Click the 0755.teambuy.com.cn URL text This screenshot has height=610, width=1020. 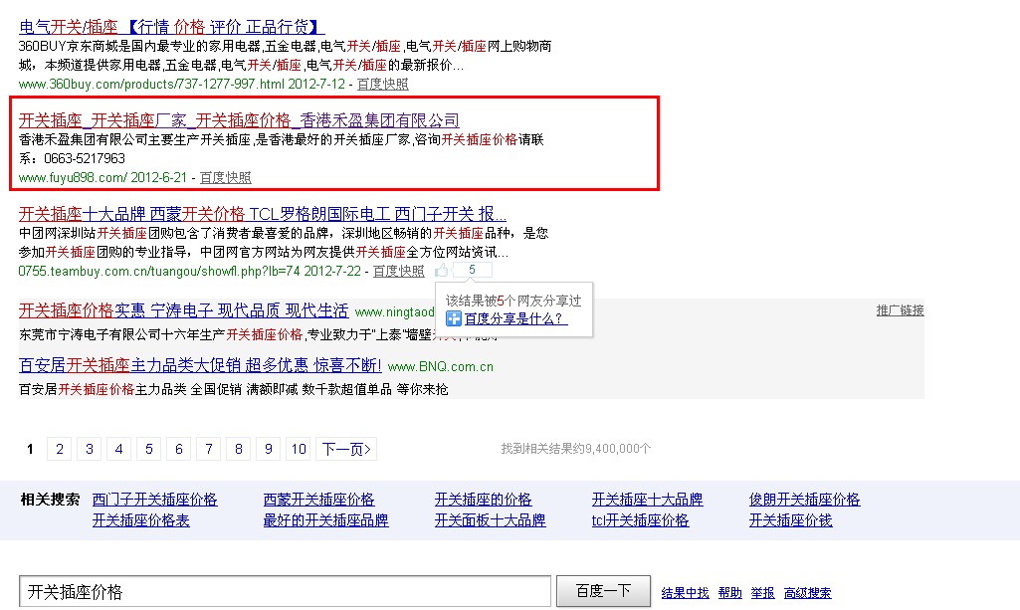(159, 272)
